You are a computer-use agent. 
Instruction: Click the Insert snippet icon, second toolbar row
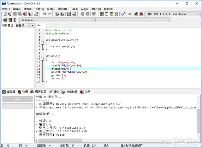(x=5, y=20)
